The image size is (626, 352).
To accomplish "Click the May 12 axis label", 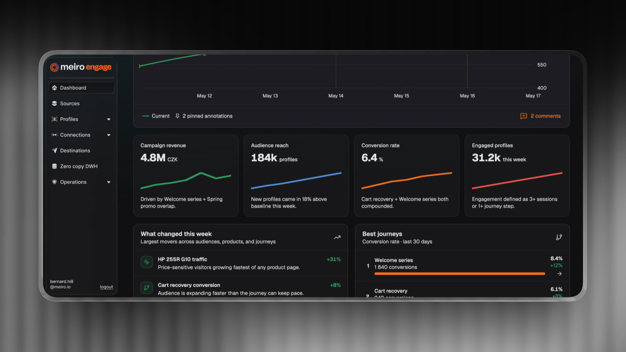I will point(204,96).
